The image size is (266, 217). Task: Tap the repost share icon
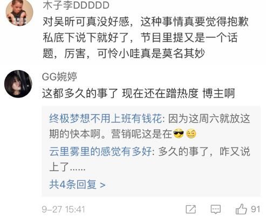coord(190,209)
